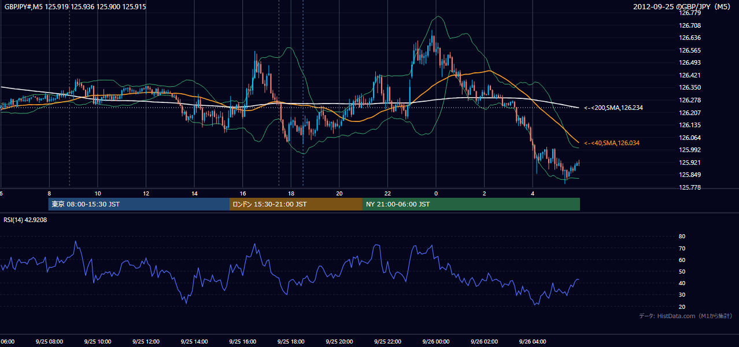The image size is (739, 347).
Task: Click hour label 4 under price chart
Action: coord(533,193)
